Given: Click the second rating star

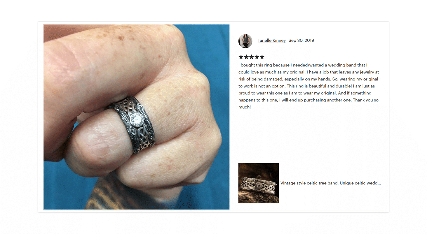Looking at the screenshot, I should tap(246, 57).
